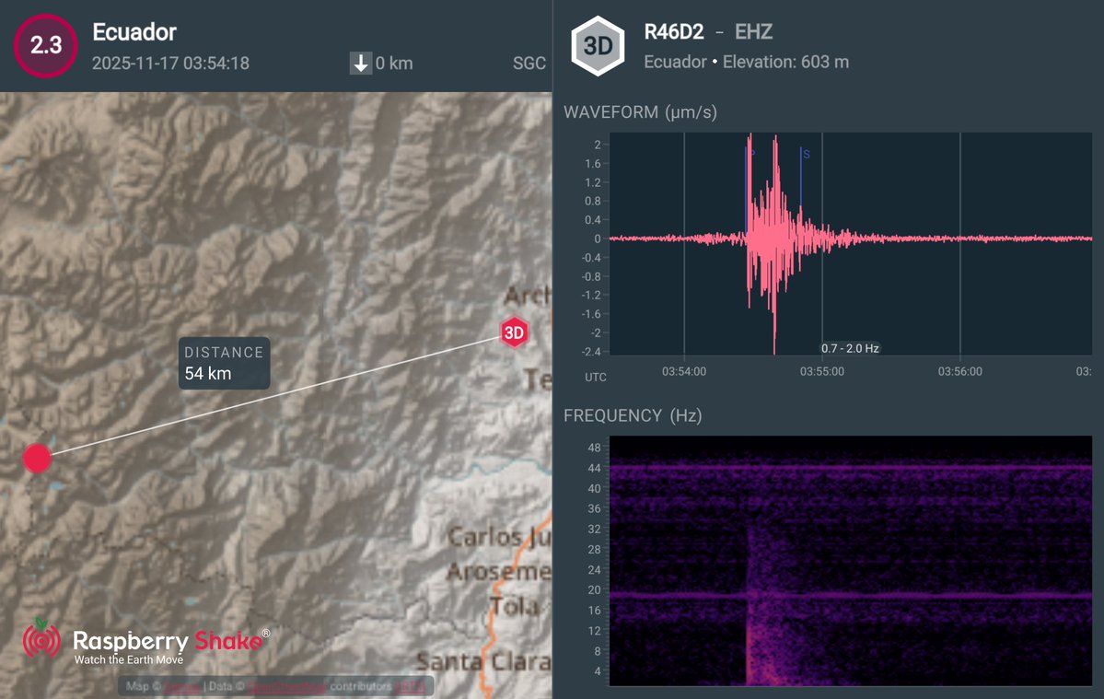
Task: Open the EHZ channel selector
Action: click(753, 30)
